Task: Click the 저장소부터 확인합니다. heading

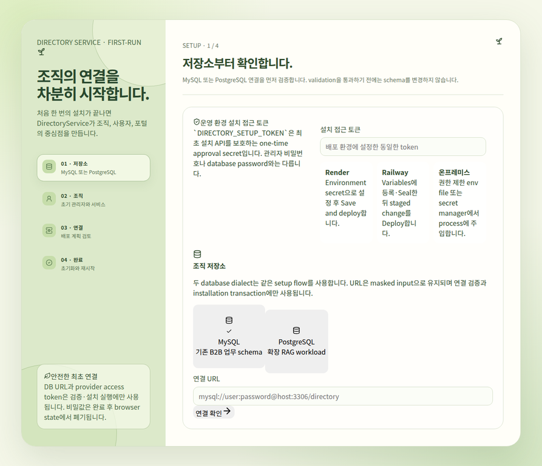Action: pos(237,63)
